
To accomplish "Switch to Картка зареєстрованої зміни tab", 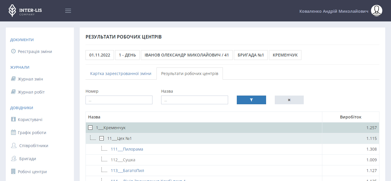I will point(121,74).
